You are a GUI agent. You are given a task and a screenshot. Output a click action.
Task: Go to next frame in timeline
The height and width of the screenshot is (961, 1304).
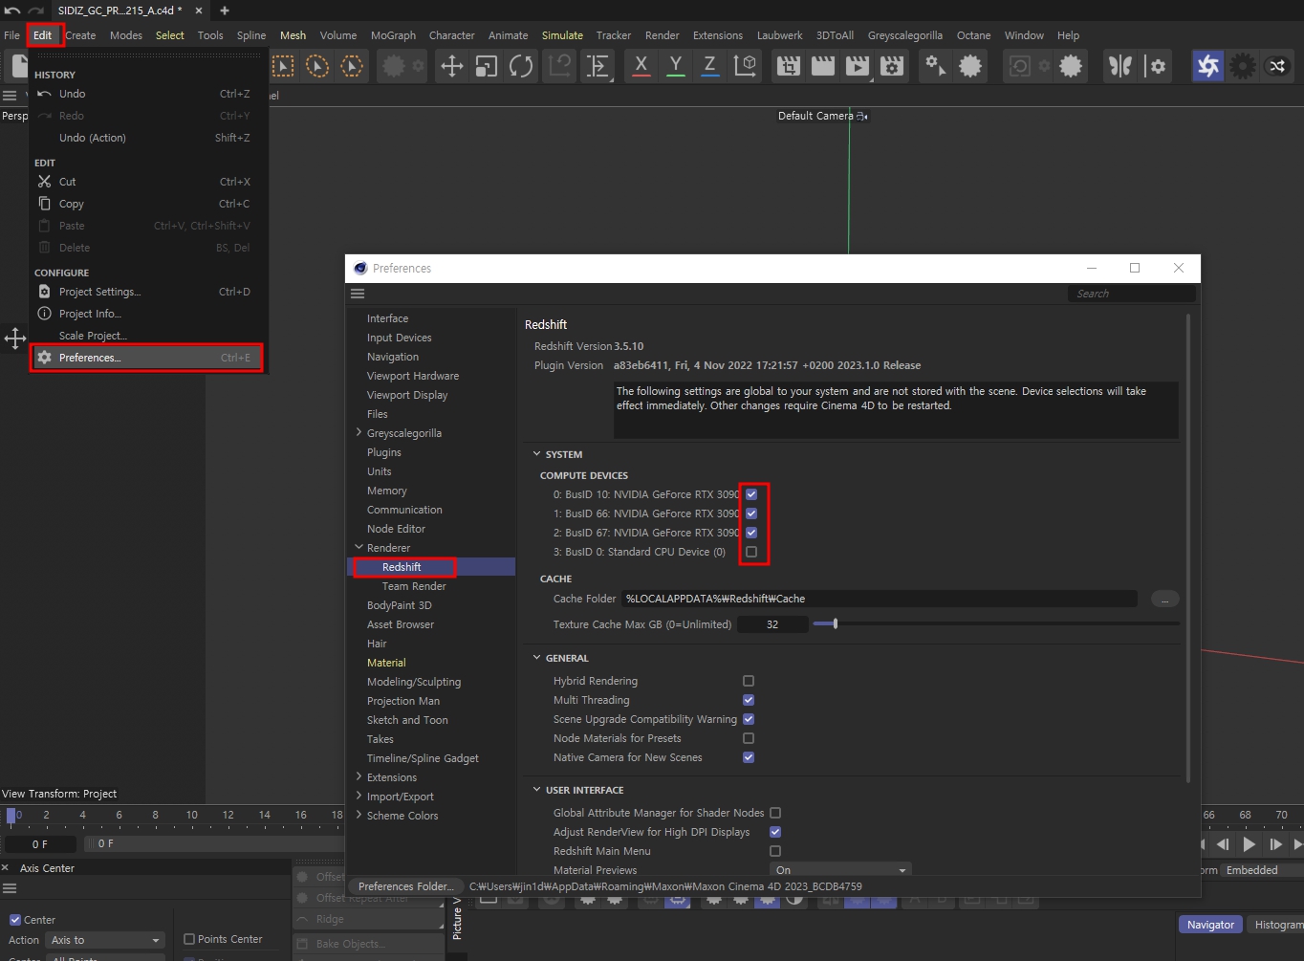coord(1275,844)
